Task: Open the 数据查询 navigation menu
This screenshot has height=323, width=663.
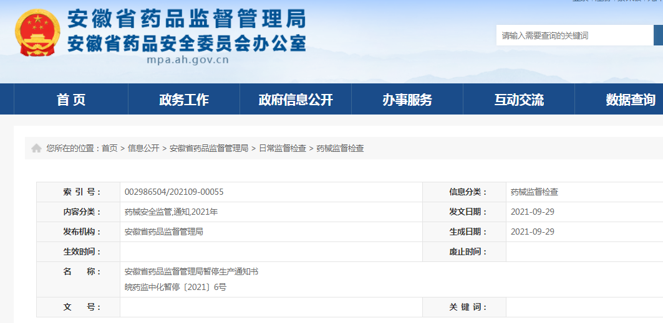Action: point(631,100)
